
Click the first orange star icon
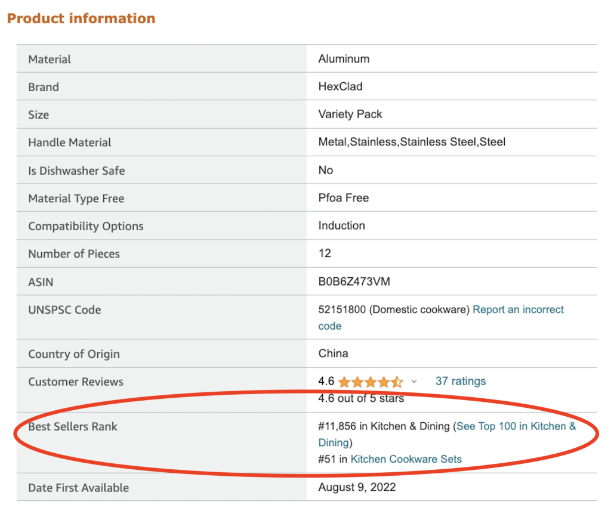pos(345,381)
